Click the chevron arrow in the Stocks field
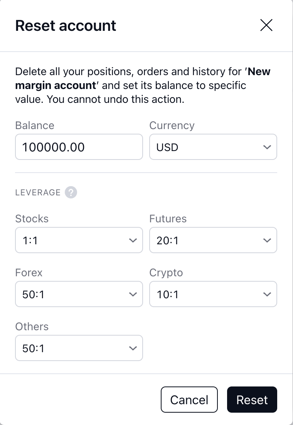Screen dimensions: 293x425 pyautogui.click(x=133, y=240)
